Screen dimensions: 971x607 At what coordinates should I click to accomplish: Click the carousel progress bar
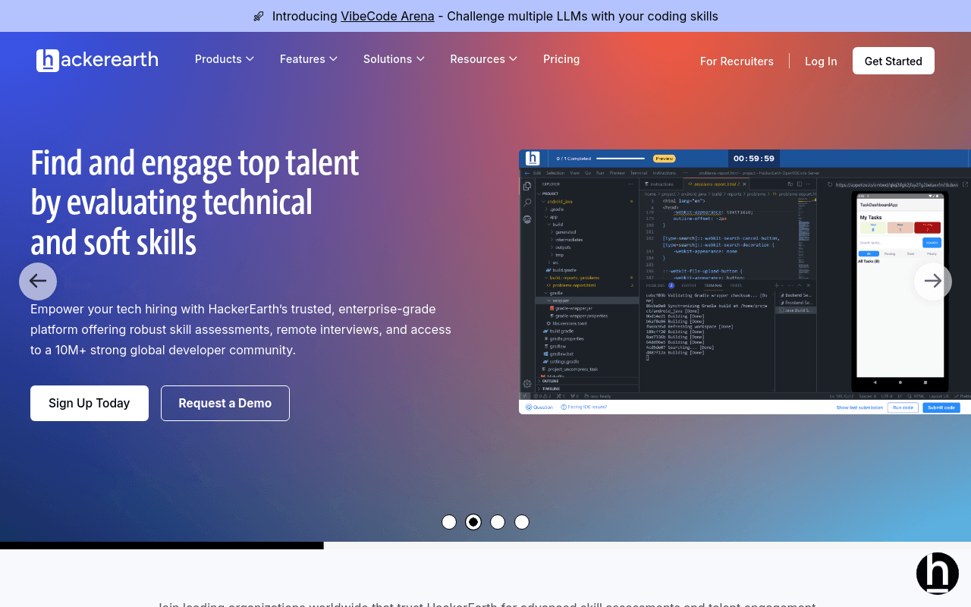click(485, 546)
